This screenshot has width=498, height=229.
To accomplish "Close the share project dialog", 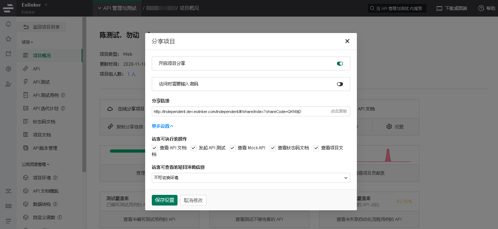I will (347, 41).
